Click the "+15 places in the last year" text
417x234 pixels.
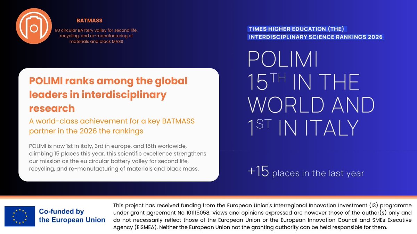(x=306, y=172)
